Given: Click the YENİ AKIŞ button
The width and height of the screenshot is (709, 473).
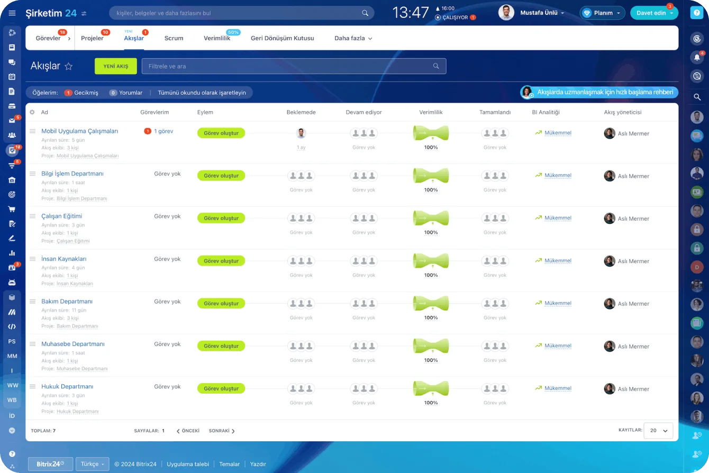Looking at the screenshot, I should (115, 66).
